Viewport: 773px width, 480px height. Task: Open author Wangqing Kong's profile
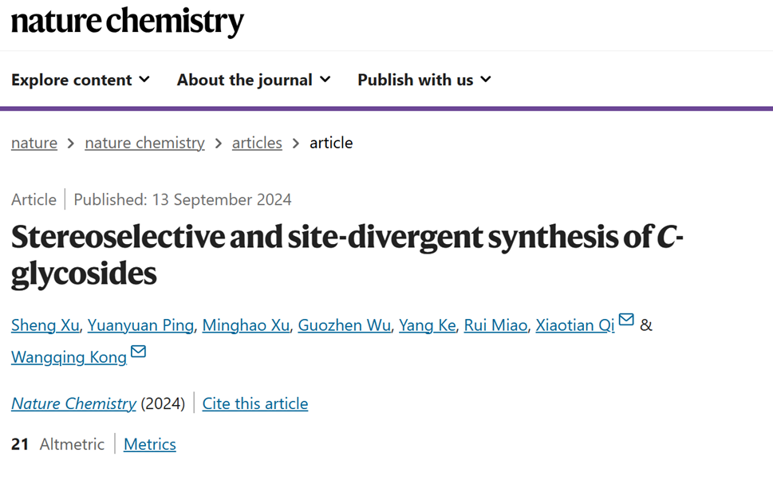click(x=69, y=357)
